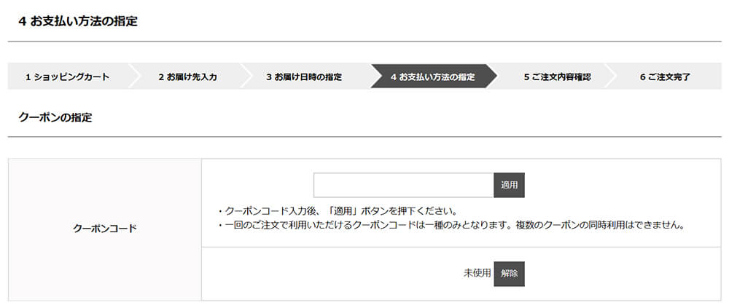Viewport: 729px width, 308px height.
Task: Click the divider line under クーポンの指定
Action: click(x=364, y=137)
